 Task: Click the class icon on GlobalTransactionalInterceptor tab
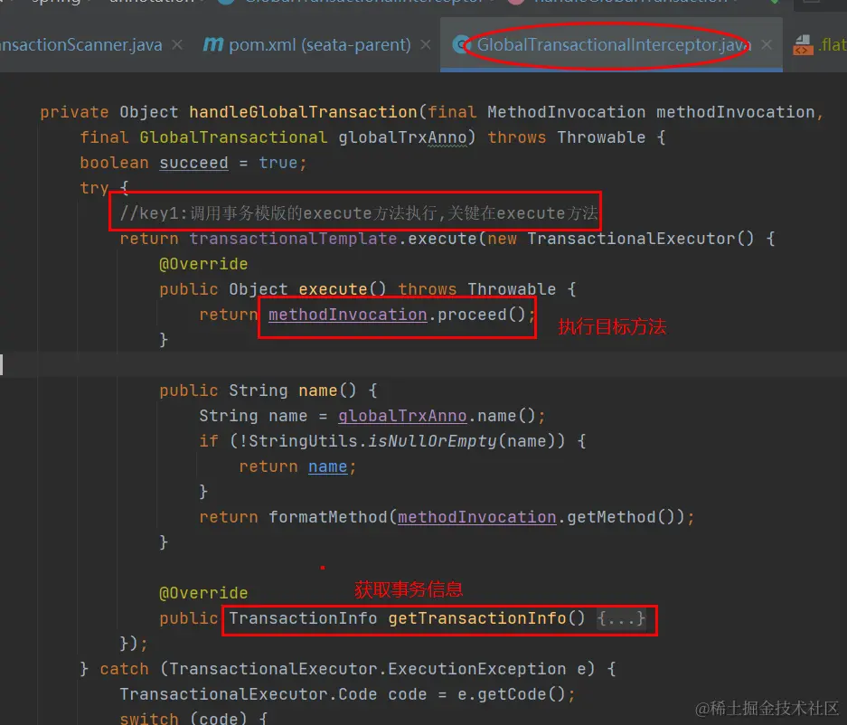point(461,45)
